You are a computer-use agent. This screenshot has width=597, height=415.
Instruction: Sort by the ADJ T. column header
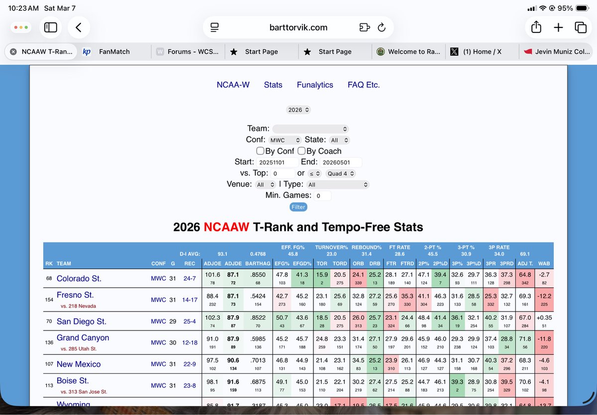point(524,264)
